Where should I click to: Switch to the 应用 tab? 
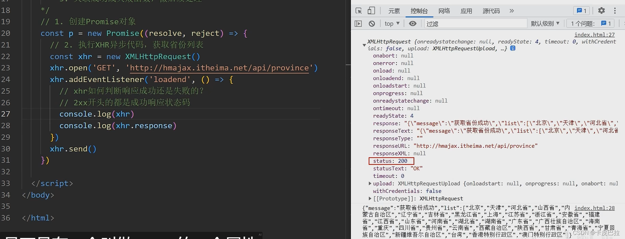(x=466, y=11)
